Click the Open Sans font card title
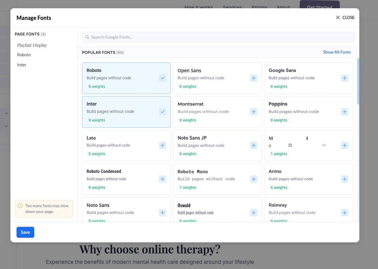 click(x=189, y=70)
